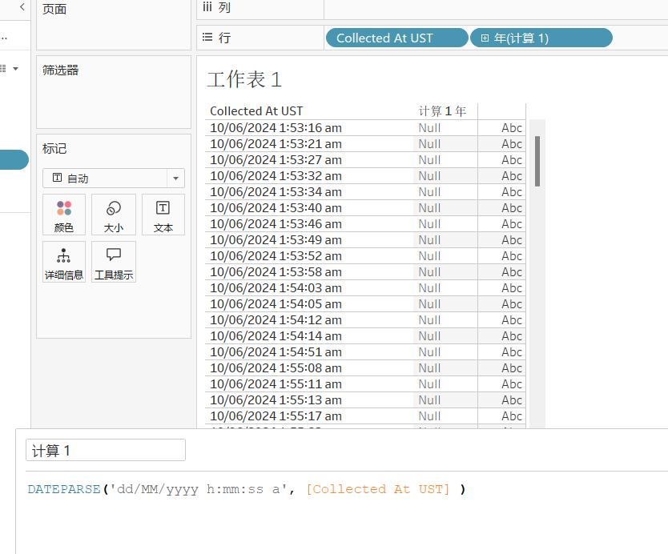The height and width of the screenshot is (554, 668).
Task: Select row 10/06/2024 1:53:16 am
Action: click(x=276, y=128)
